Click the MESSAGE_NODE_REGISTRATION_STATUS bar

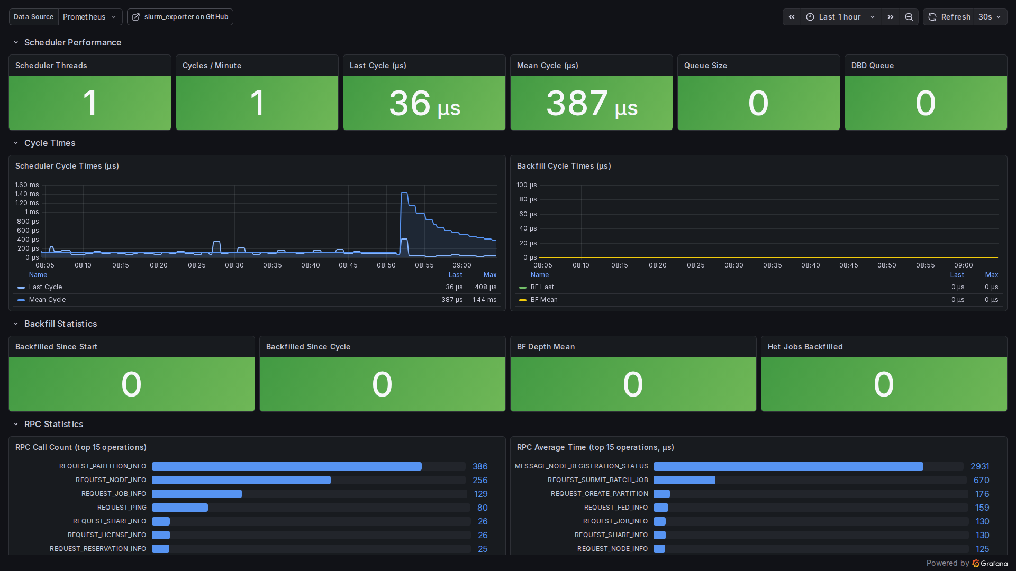tap(788, 466)
